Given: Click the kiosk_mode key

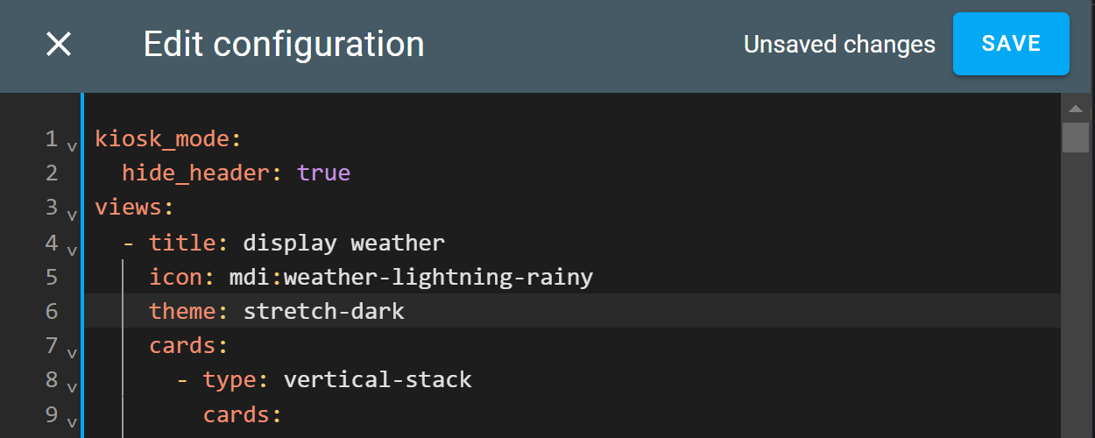Looking at the screenshot, I should coord(162,139).
